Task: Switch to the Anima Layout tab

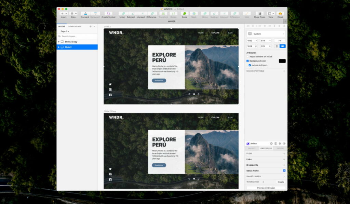Action: 252,148
